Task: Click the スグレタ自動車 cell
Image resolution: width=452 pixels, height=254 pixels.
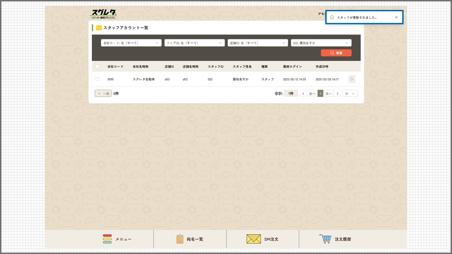Action: (x=144, y=79)
